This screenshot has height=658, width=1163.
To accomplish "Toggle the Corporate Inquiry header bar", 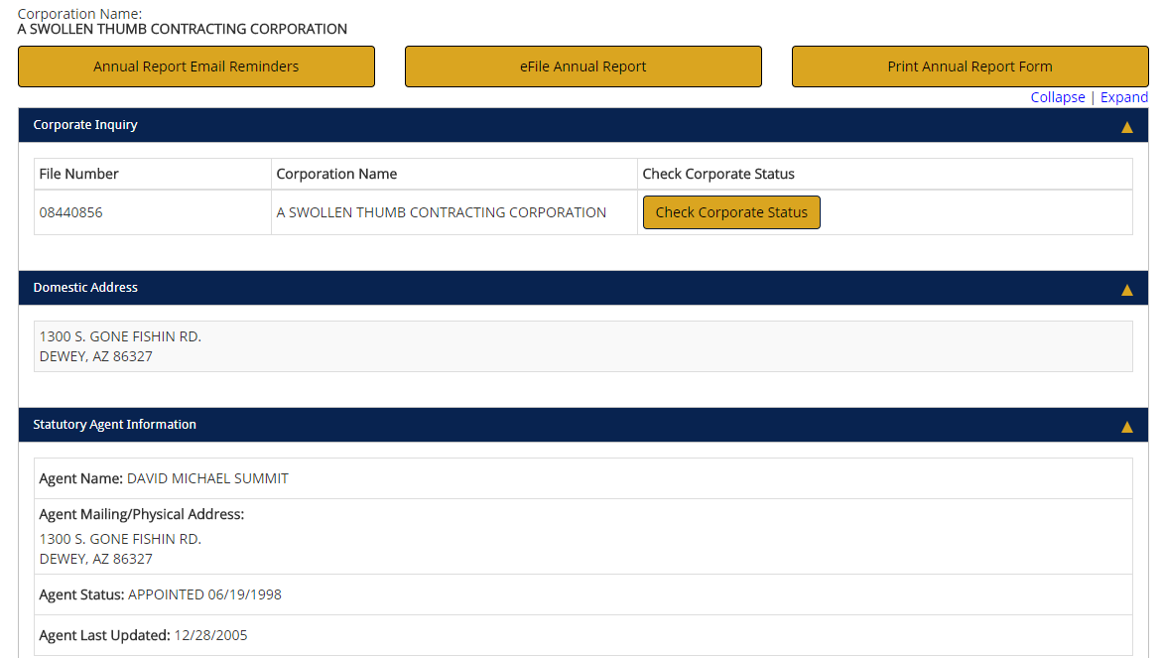I will click(496, 125).
